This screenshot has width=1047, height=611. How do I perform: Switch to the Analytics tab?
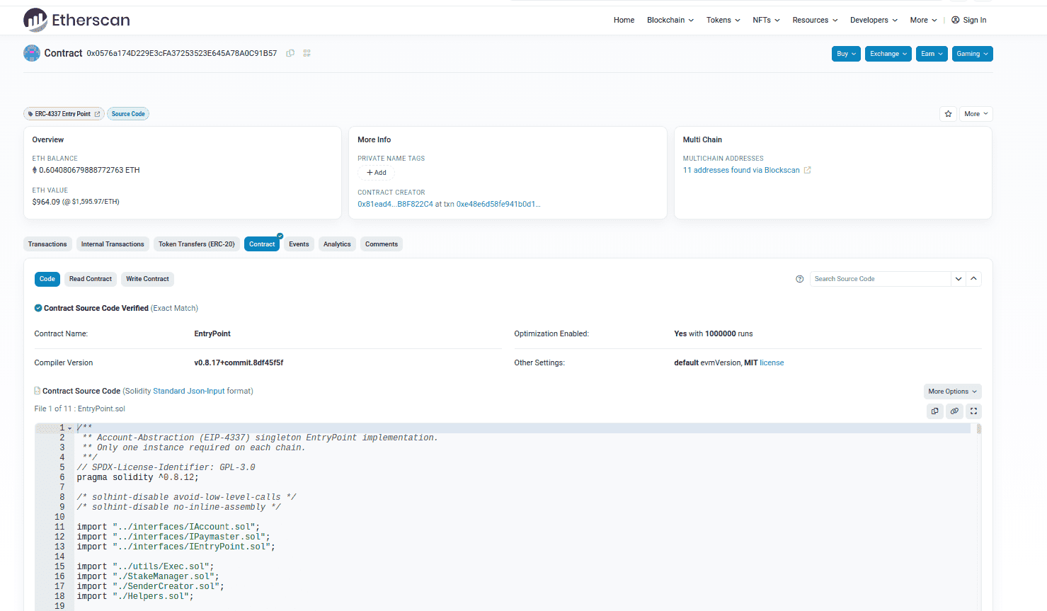point(337,244)
